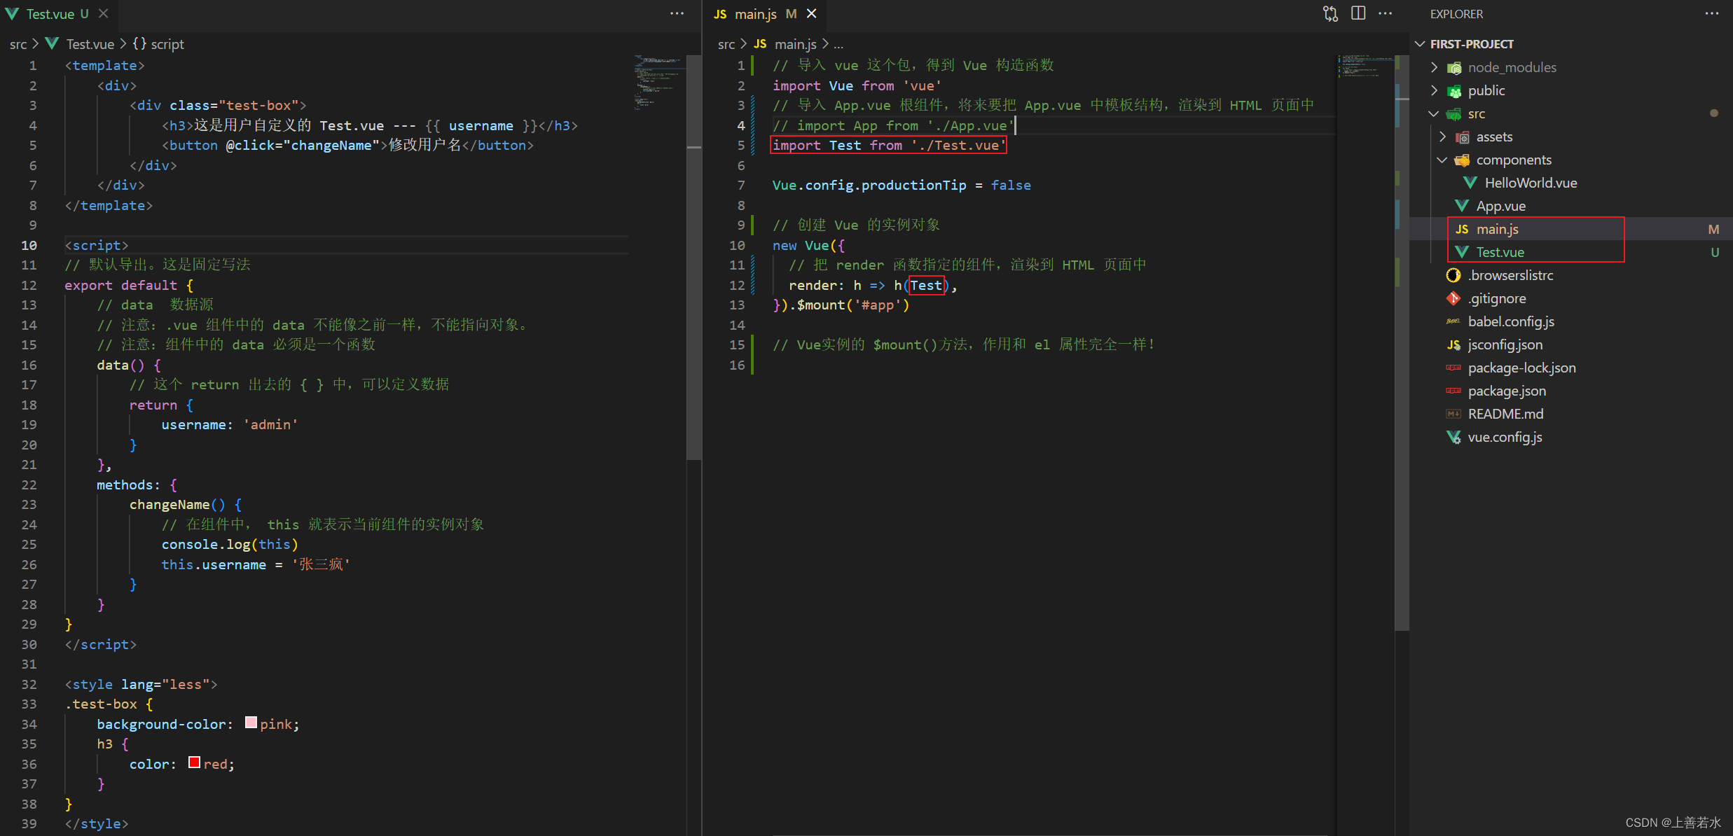Switch to the main.js tab

(x=755, y=14)
